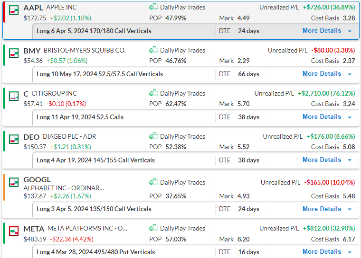The image size is (361, 258).
Task: Click DailyPlay briefcase icon in BMY row
Action: click(x=153, y=50)
